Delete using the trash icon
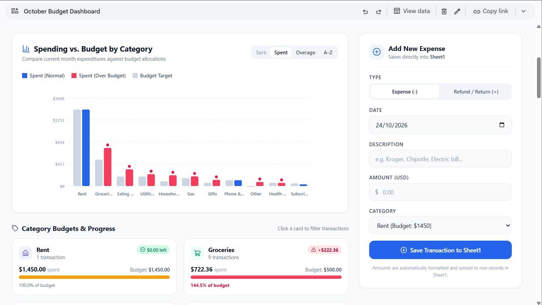The width and height of the screenshot is (542, 305). [x=444, y=11]
